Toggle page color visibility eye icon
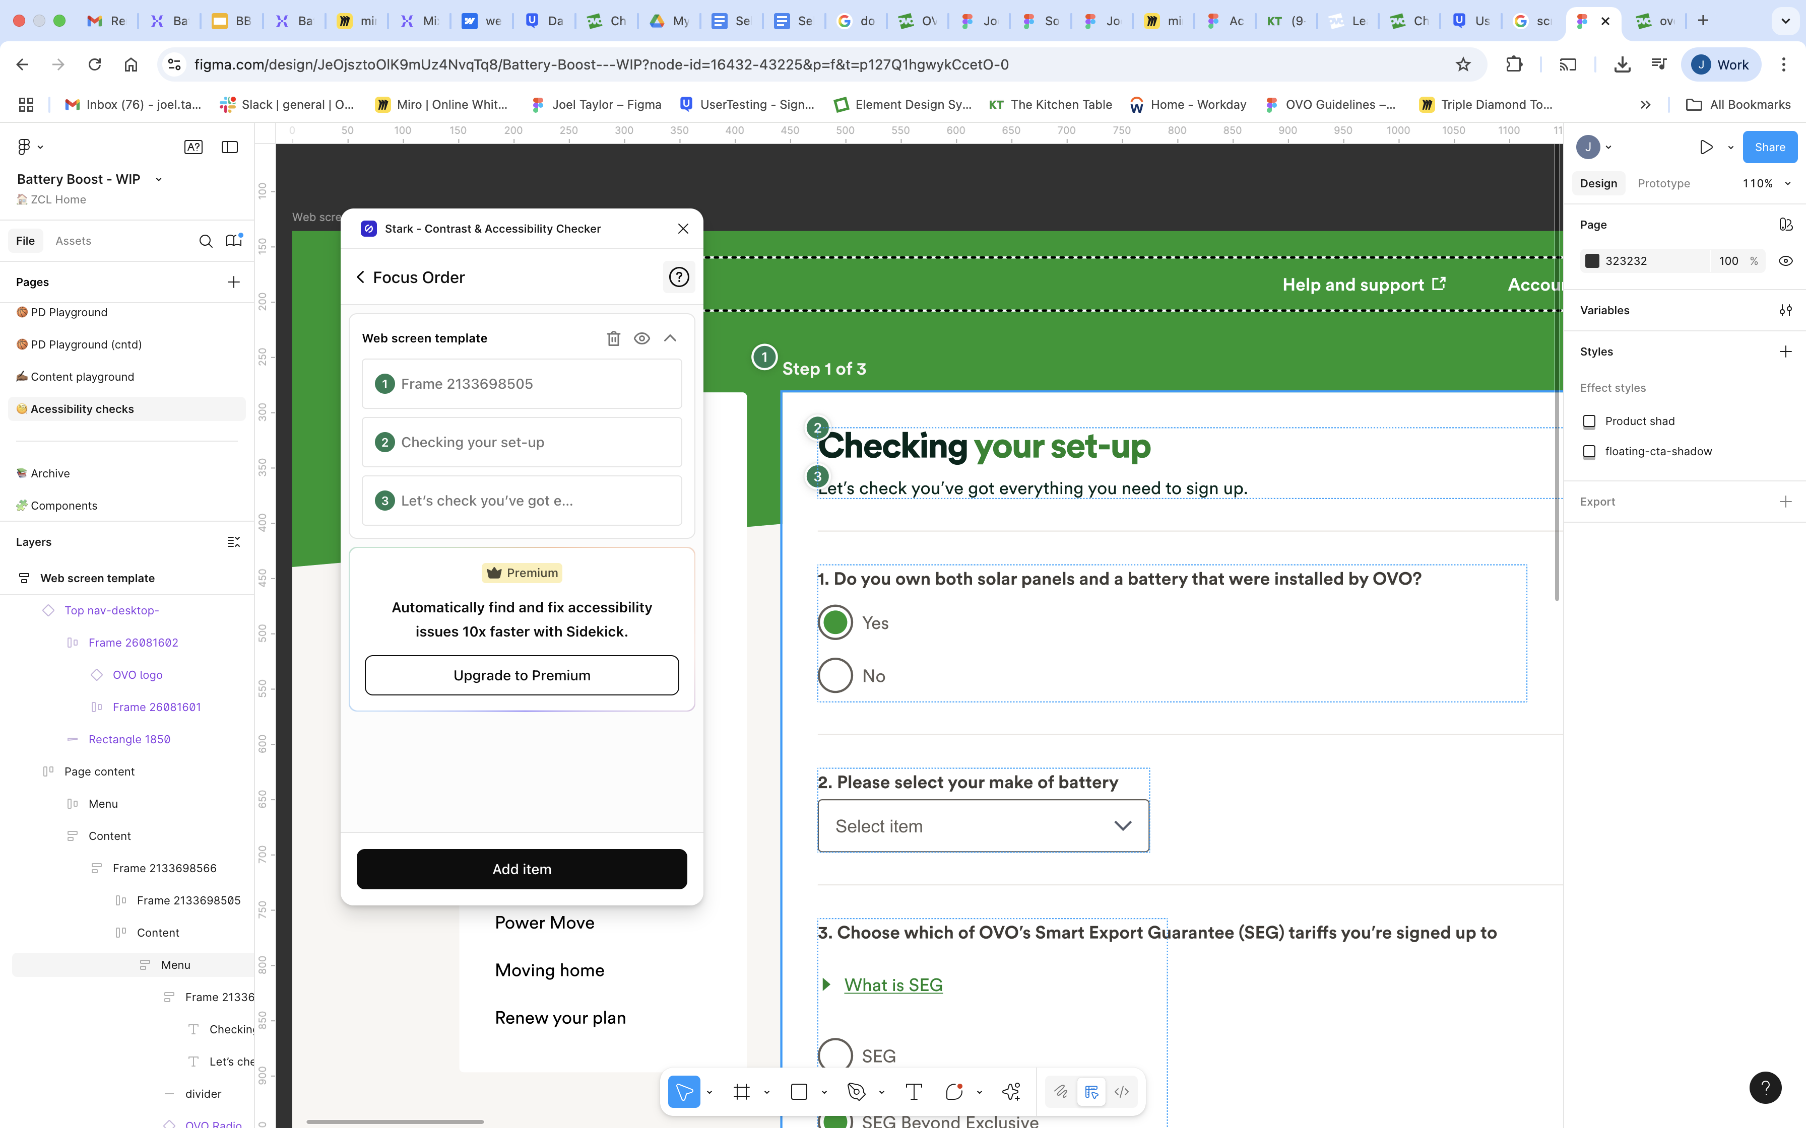Viewport: 1806px width, 1128px height. click(1785, 261)
